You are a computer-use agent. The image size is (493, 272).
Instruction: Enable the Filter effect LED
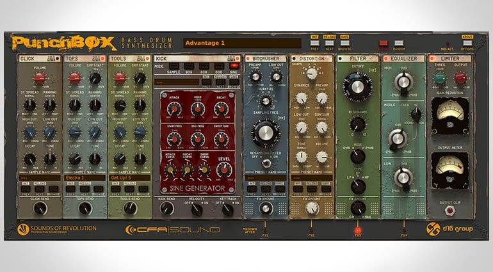click(340, 59)
